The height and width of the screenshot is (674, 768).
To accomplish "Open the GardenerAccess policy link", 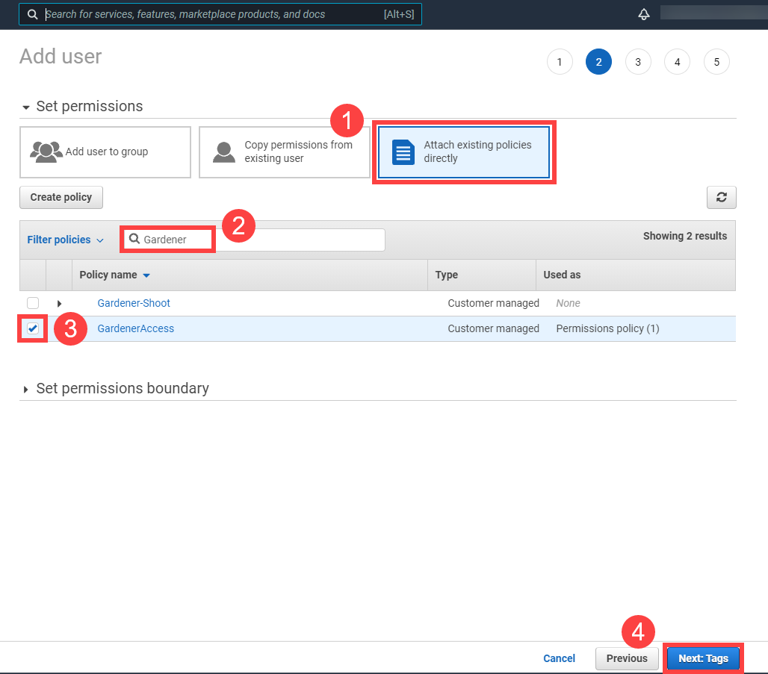I will 135,328.
